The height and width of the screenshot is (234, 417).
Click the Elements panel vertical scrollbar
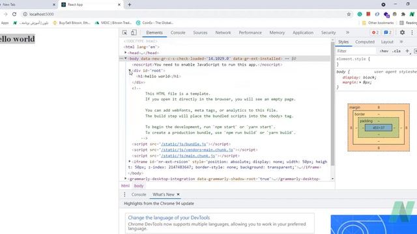[x=332, y=103]
